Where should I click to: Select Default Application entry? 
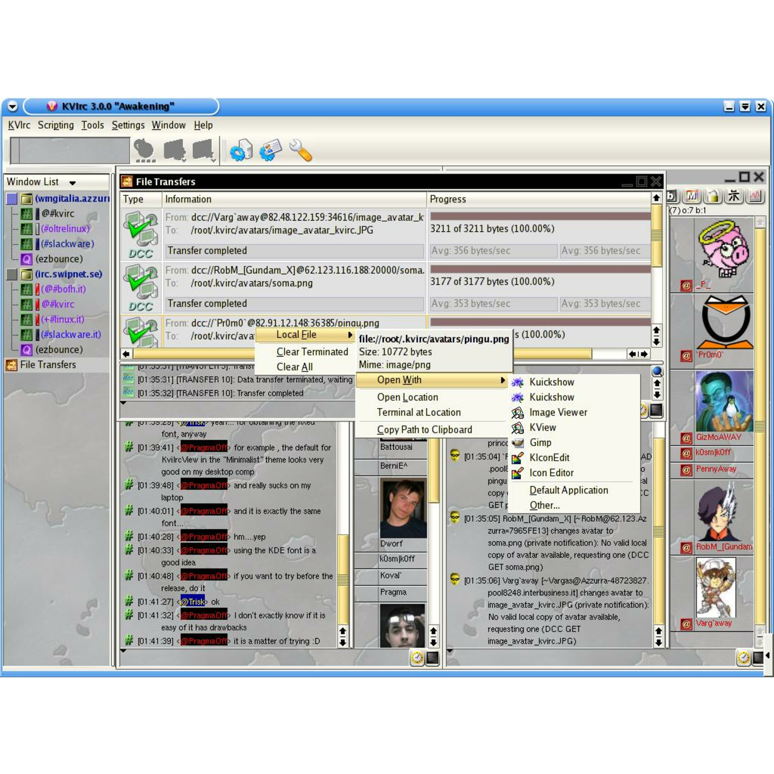[568, 490]
